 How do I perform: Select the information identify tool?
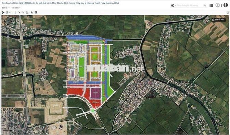point(15,12)
